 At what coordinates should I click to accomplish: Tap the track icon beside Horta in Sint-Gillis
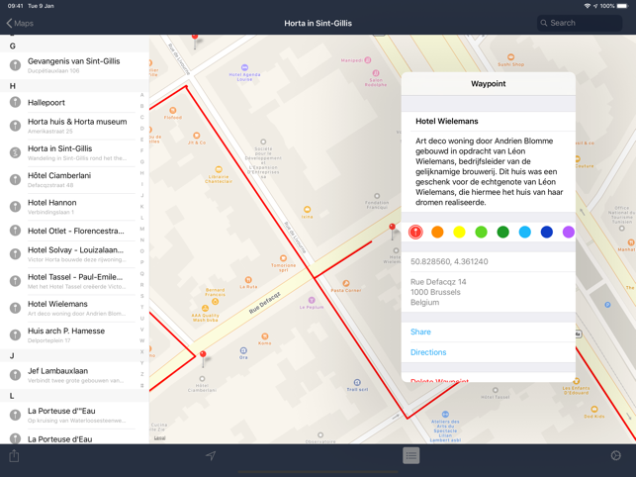(15, 152)
